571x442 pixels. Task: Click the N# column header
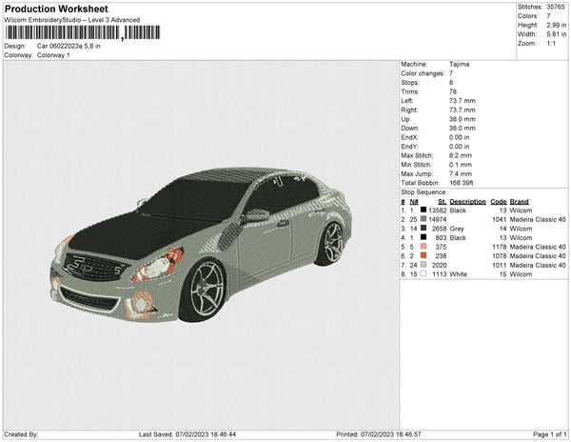(412, 202)
